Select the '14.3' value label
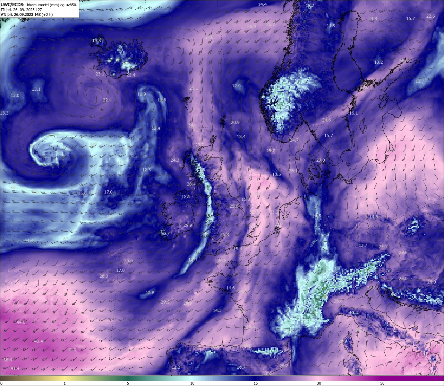The width and height of the screenshot is (444, 386). pos(217,311)
